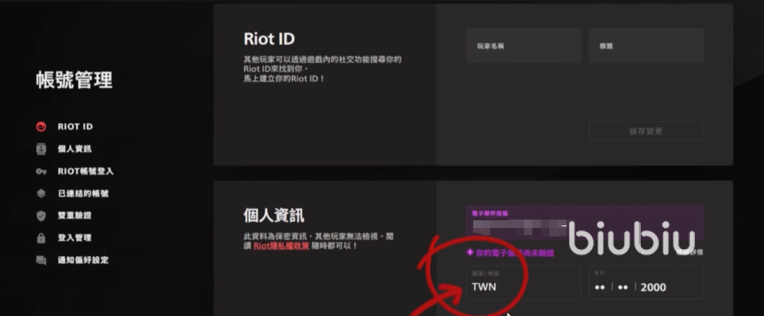Click the first masked birthday field

coord(600,287)
